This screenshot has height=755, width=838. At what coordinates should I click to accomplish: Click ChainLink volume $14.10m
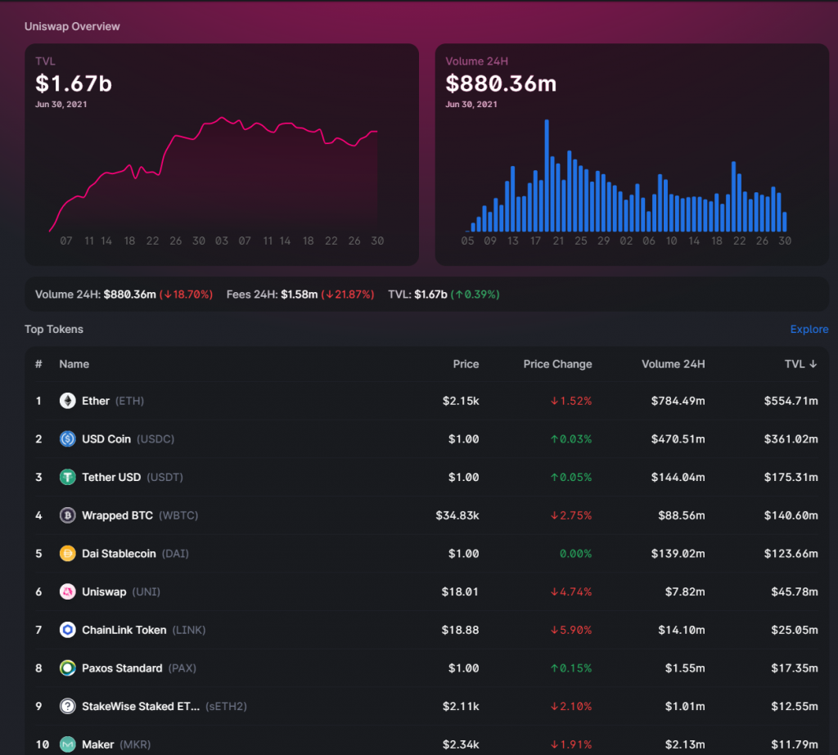682,629
